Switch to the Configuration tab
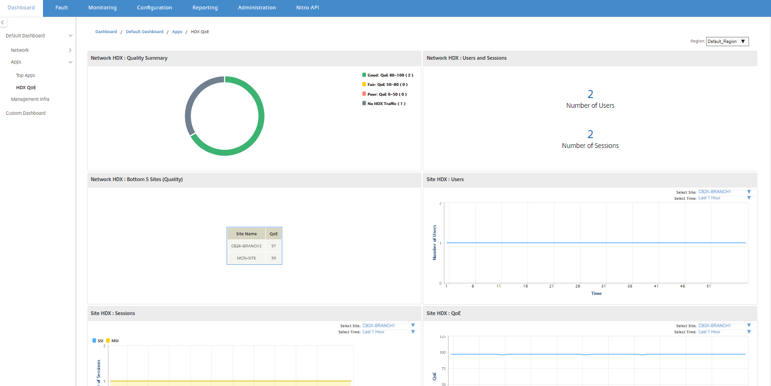The width and height of the screenshot is (771, 386). 155,8
